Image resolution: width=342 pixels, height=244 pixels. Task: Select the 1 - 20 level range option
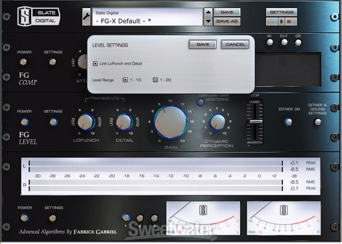point(155,80)
